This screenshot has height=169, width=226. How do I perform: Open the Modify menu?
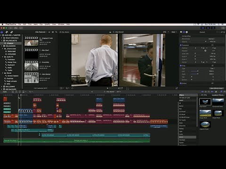47,24
